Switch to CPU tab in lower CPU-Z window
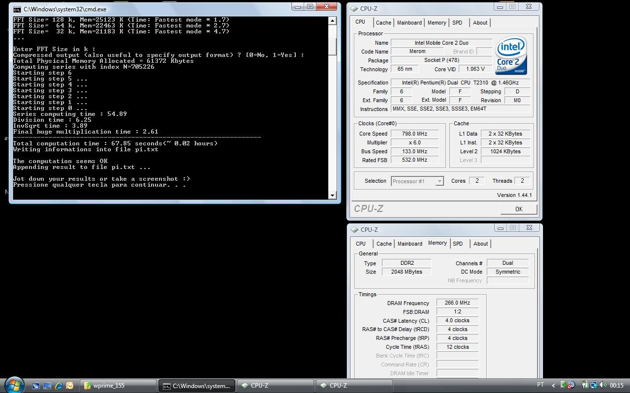The width and height of the screenshot is (630, 393). (361, 244)
